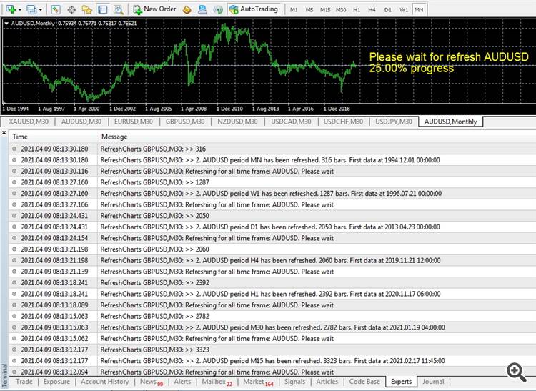This screenshot has height=391, width=536.
Task: Open the USDCHF,M30 chart tab
Action: (x=343, y=122)
